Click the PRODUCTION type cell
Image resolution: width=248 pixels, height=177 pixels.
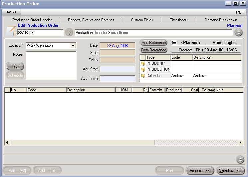(x=158, y=69)
